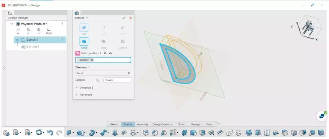Click the Shell tool icon
The width and height of the screenshot is (329, 139).
click(203, 133)
